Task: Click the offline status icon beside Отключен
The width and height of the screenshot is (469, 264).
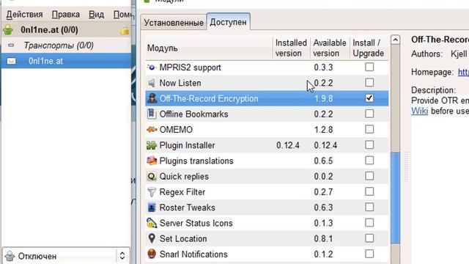Action: coord(10,256)
